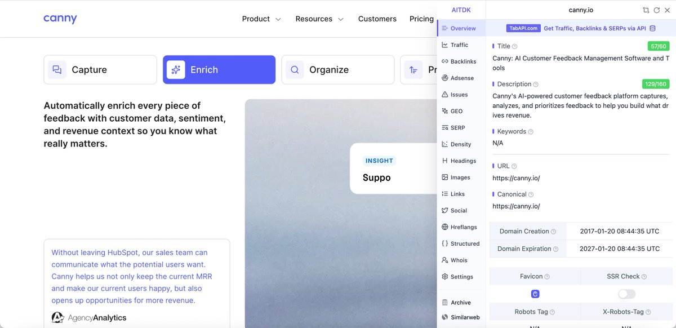Open the GEO section

click(x=461, y=112)
